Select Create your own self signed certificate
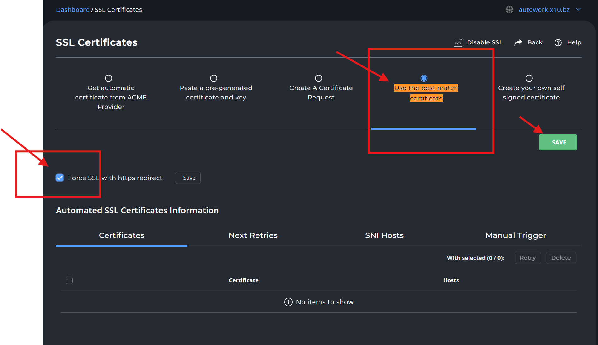598x345 pixels. point(529,78)
